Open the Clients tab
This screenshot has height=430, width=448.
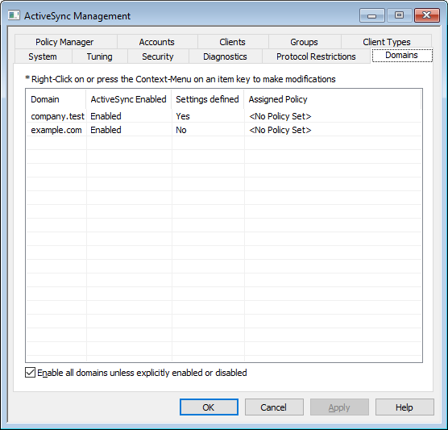pyautogui.click(x=232, y=42)
